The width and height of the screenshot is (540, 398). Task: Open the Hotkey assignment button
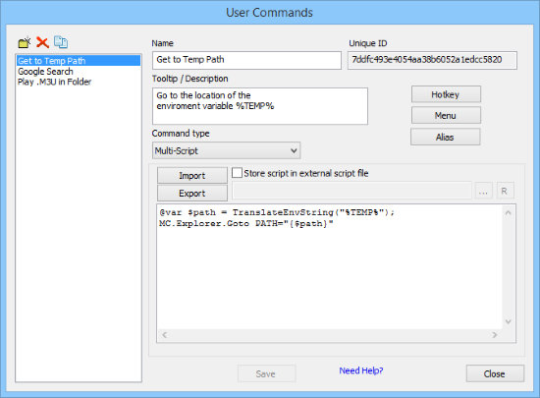coord(446,94)
